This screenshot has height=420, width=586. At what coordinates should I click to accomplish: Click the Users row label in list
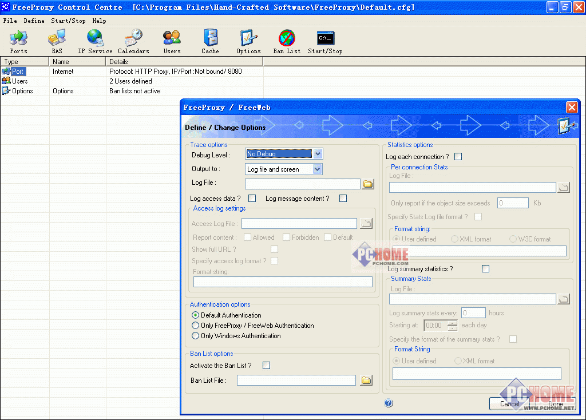(20, 81)
